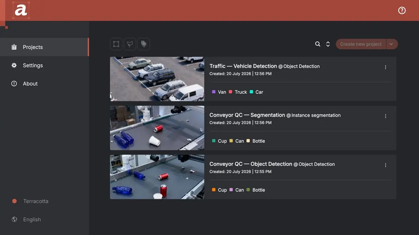Open the Conveyor QC — Segmentation title

pos(247,115)
